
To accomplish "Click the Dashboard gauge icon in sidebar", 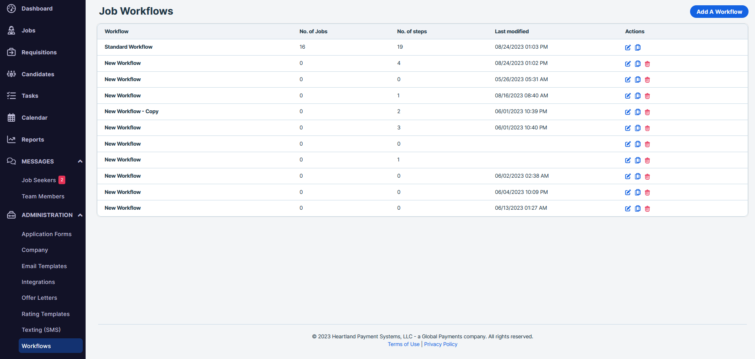I will point(11,9).
